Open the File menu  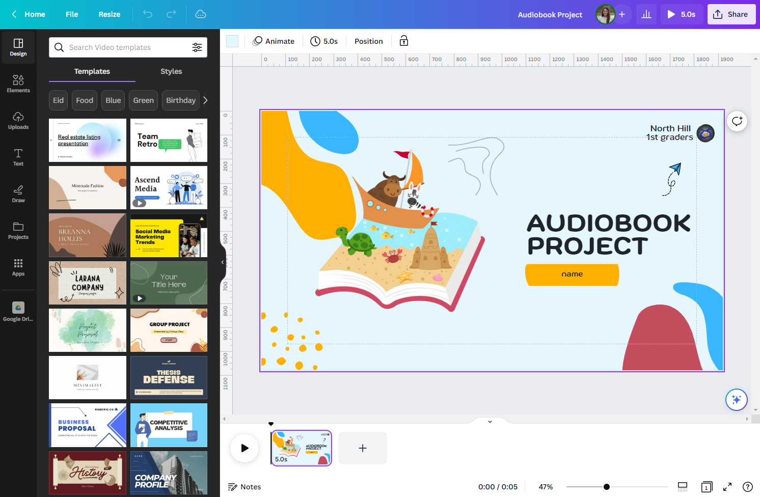pos(72,14)
